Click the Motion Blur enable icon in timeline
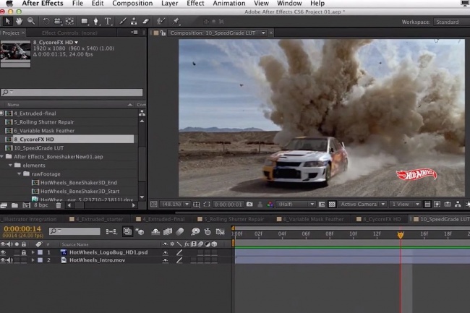Screen dimensions: 470x313 (179, 231)
